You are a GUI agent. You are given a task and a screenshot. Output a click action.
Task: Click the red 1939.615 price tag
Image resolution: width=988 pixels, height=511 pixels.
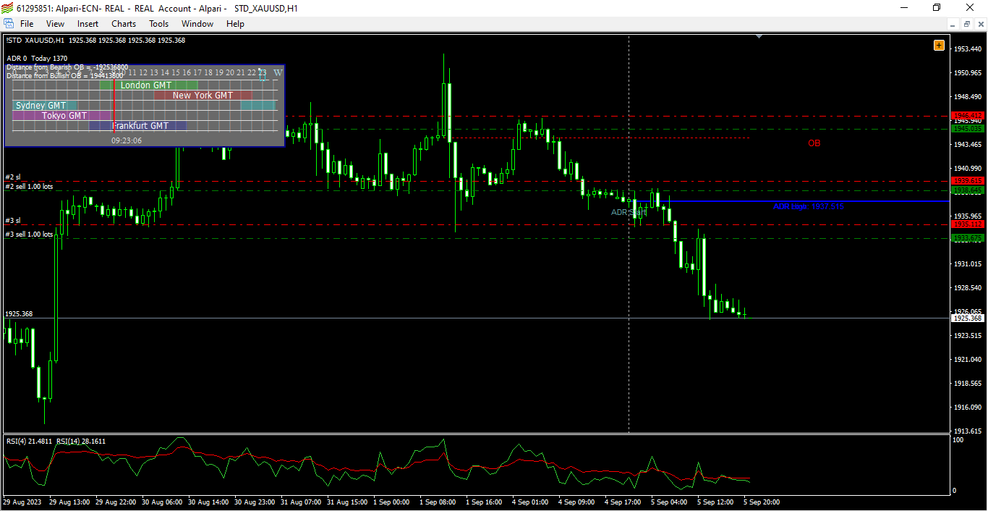[968, 181]
